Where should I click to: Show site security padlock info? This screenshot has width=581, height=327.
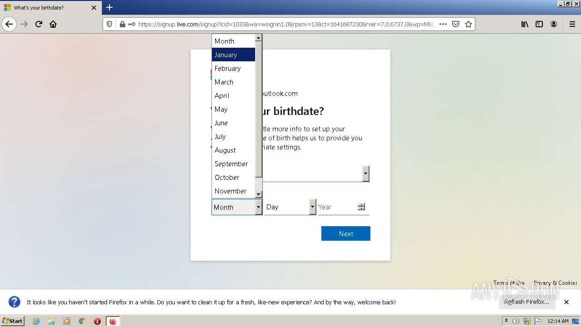pos(122,24)
